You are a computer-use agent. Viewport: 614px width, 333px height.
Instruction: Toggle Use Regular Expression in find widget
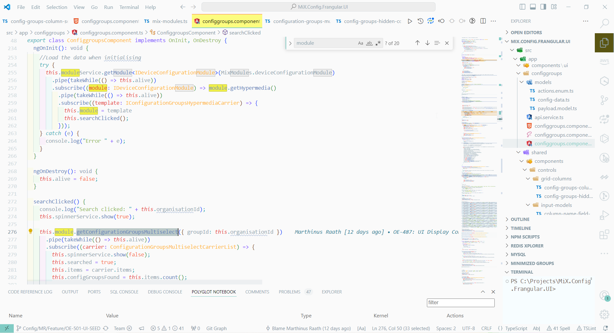378,43
